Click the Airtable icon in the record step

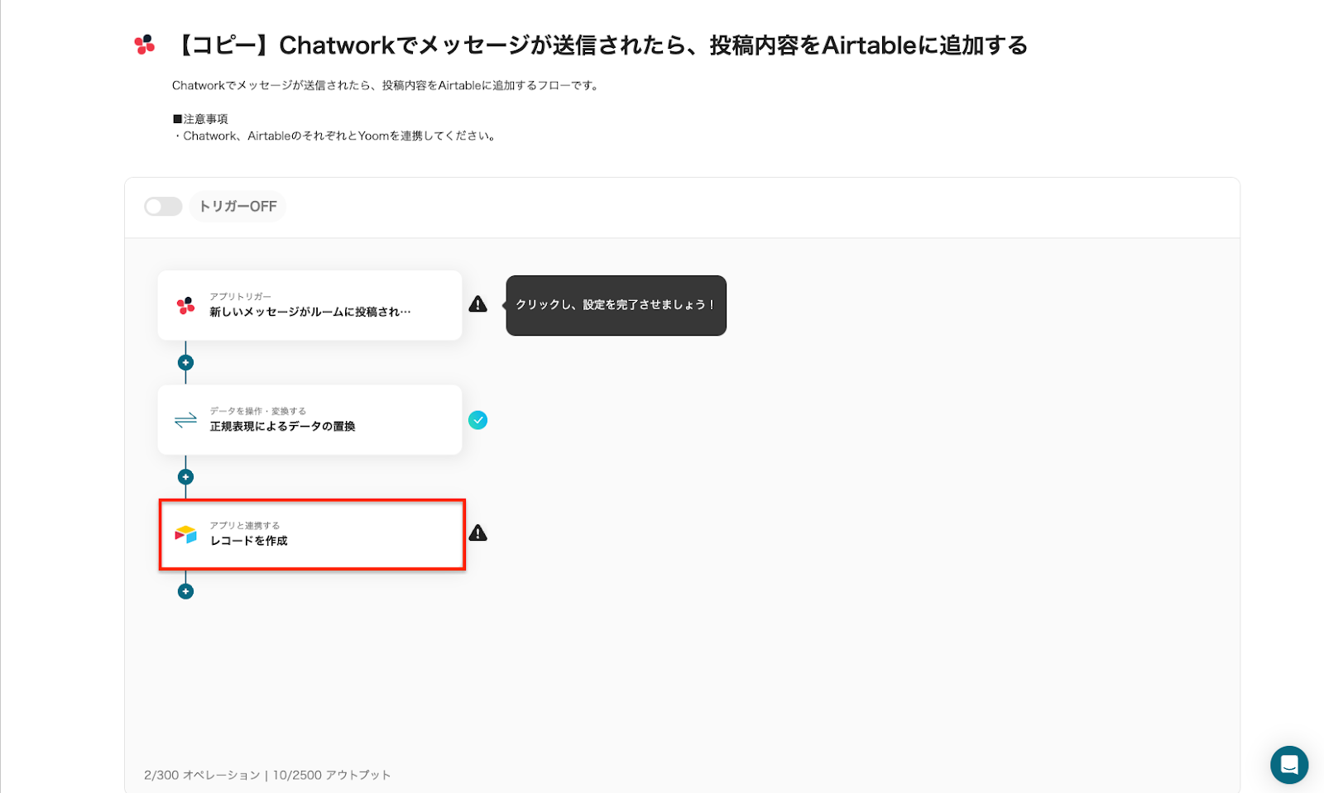[x=185, y=534]
